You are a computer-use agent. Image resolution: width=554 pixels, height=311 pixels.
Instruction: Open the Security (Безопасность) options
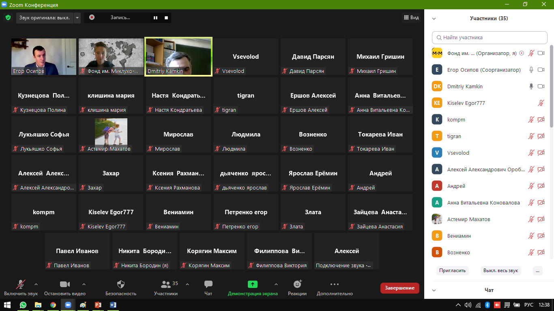pyautogui.click(x=121, y=284)
